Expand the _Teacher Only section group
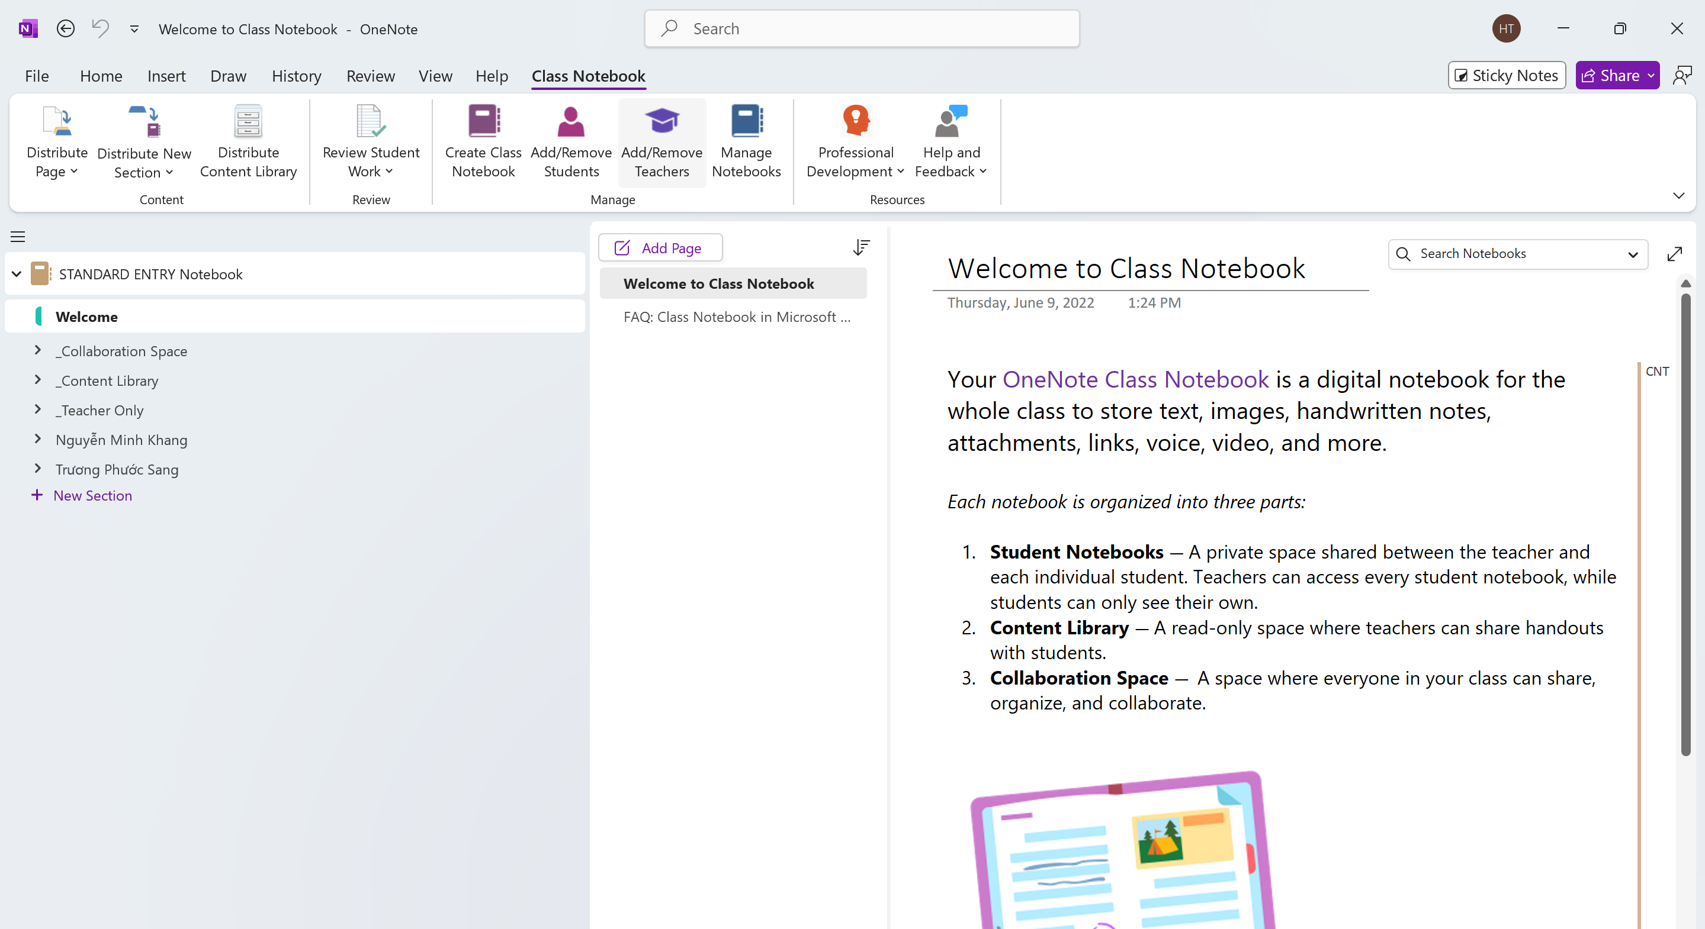 pyautogui.click(x=38, y=410)
